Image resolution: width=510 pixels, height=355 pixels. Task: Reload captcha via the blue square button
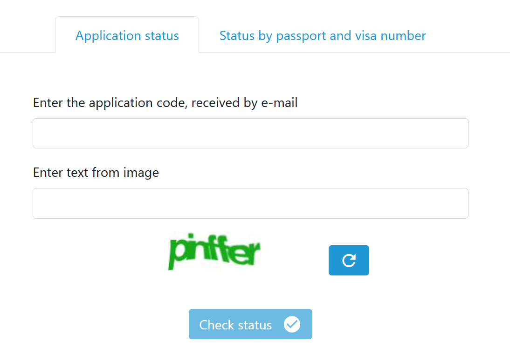coord(349,260)
